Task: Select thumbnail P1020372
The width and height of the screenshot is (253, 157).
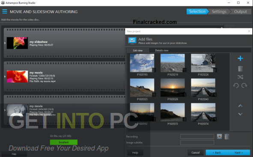Action: pos(173,112)
